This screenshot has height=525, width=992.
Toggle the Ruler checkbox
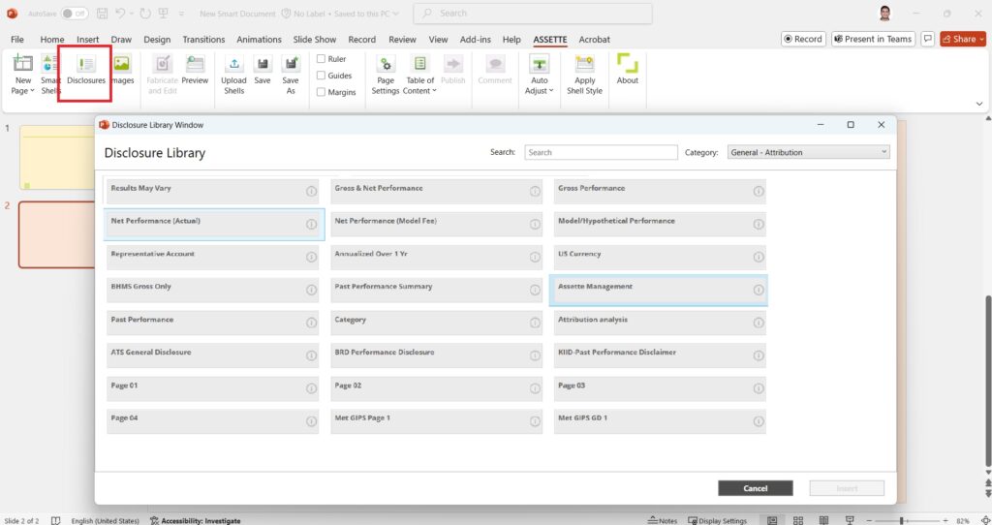pyautogui.click(x=322, y=59)
